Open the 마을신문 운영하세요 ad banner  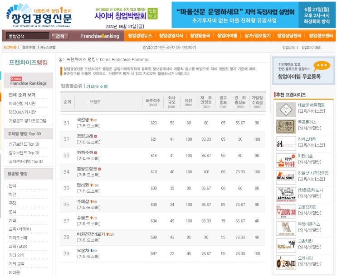[x=254, y=15]
